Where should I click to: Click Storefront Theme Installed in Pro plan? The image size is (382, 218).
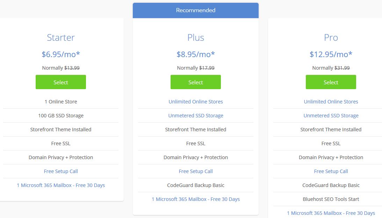click(331, 130)
